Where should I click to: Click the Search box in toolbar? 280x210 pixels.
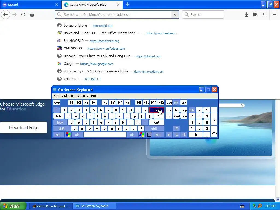203,14
